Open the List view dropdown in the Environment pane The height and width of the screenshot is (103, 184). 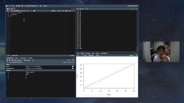pyautogui.click(x=69, y=60)
